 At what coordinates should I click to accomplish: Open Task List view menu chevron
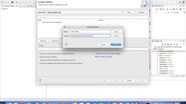pyautogui.click(x=184, y=9)
